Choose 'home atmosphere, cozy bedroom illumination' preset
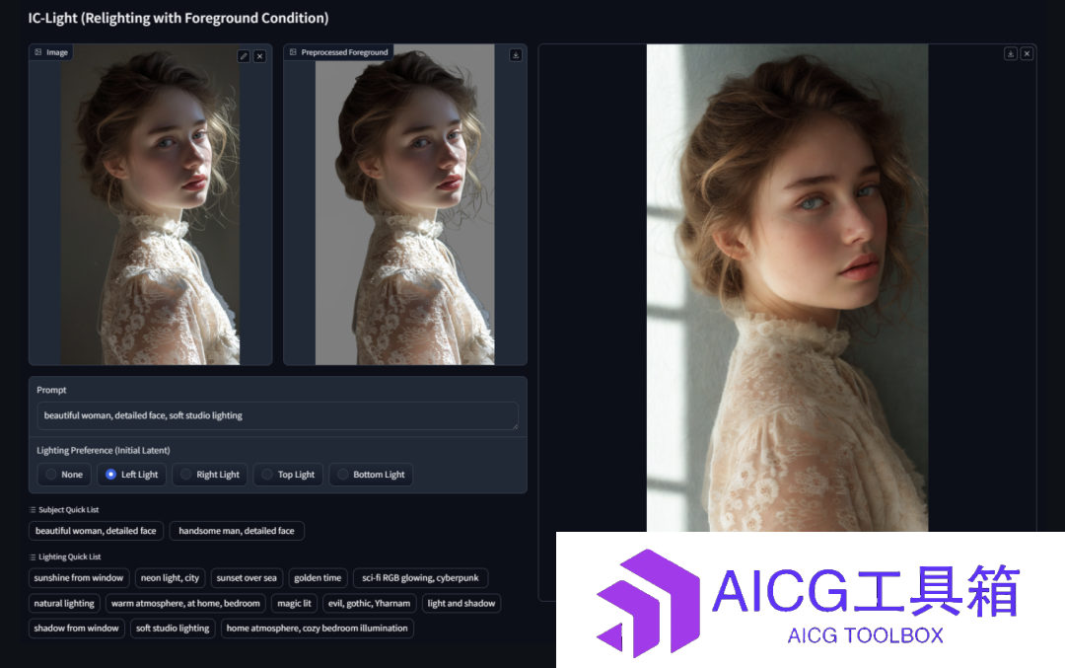Viewport: 1065px width, 668px height. click(318, 629)
